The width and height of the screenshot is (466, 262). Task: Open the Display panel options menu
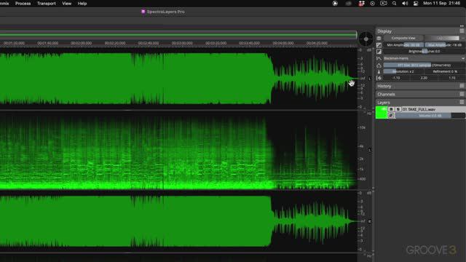tap(462, 31)
